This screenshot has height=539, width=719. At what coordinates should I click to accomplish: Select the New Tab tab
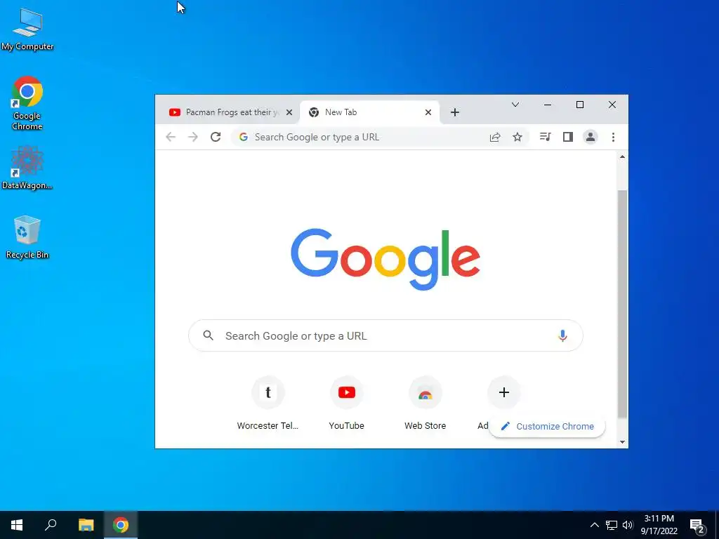369,112
